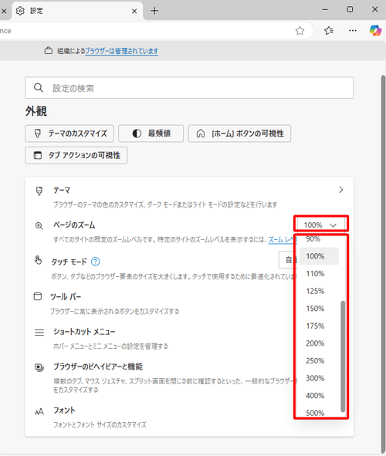Viewport: 386px width, 456px height.
Task: Click the フォント AA icon
Action: 39,411
